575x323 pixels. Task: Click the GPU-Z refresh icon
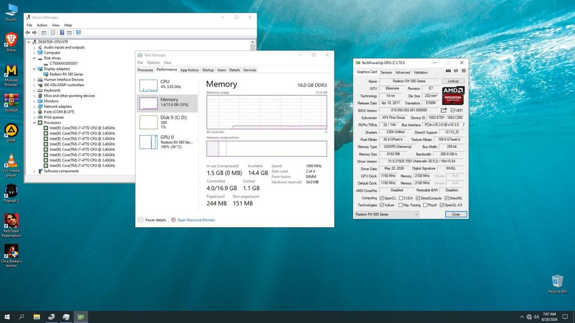point(456,71)
